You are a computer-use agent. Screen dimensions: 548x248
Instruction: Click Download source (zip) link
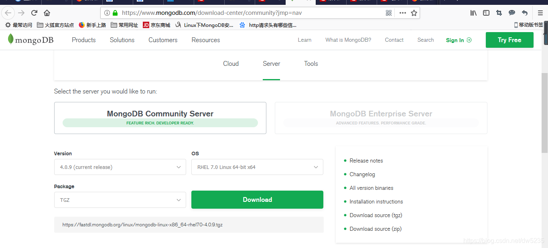coord(375,229)
